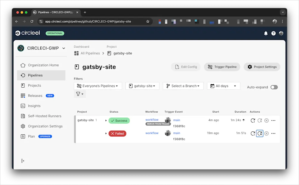
Task: Open workflow link on Success row
Action: (152, 120)
